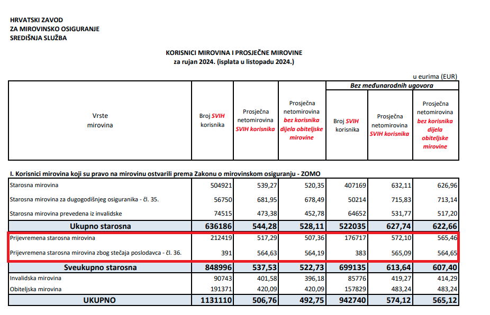Select the 'Bez međunarodnih ugovora' header cell
This screenshot has width=490, height=315.
click(x=392, y=86)
